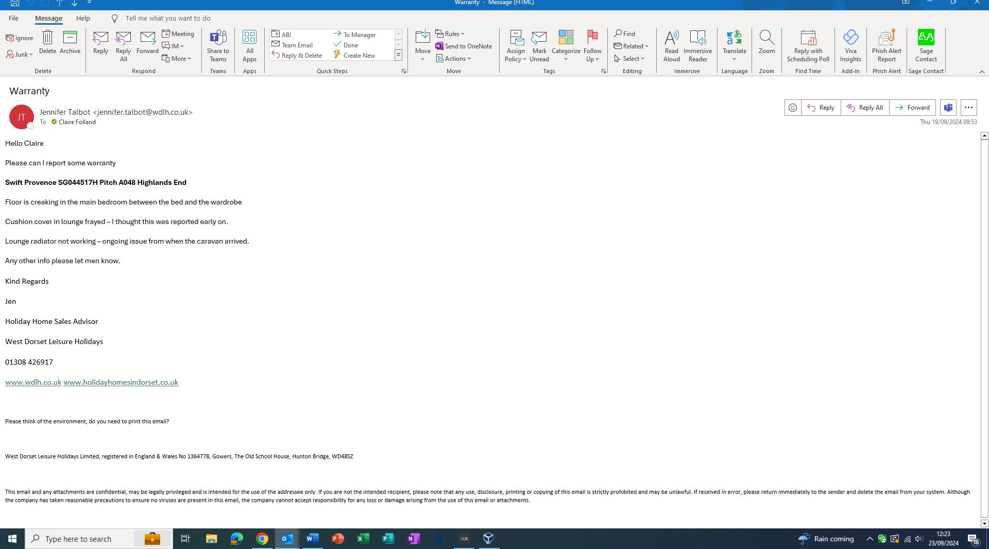The image size is (989, 549).
Task: Click the Tell me what you want to do box
Action: coord(168,19)
